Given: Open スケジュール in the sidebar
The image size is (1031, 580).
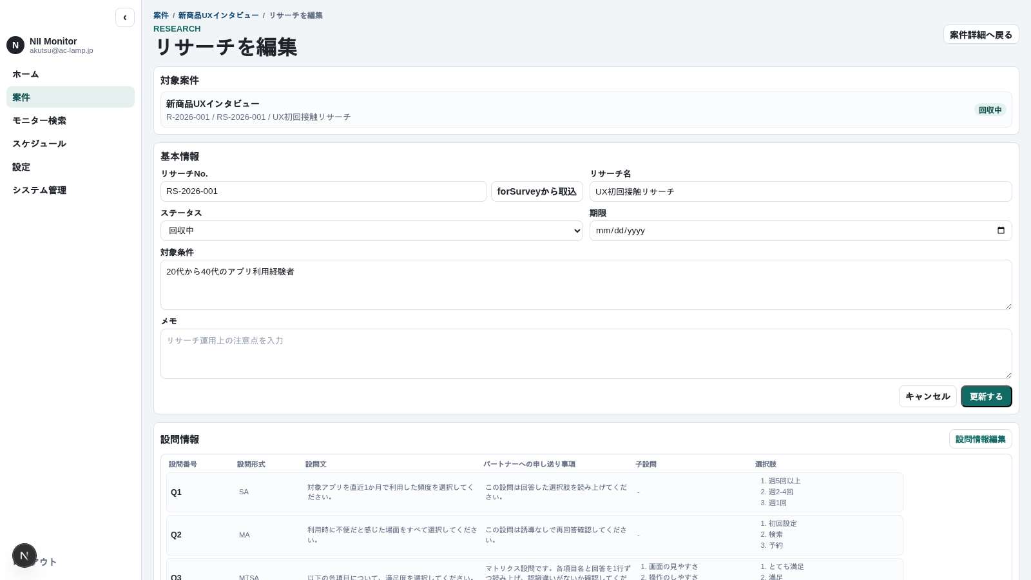Looking at the screenshot, I should 70,144.
